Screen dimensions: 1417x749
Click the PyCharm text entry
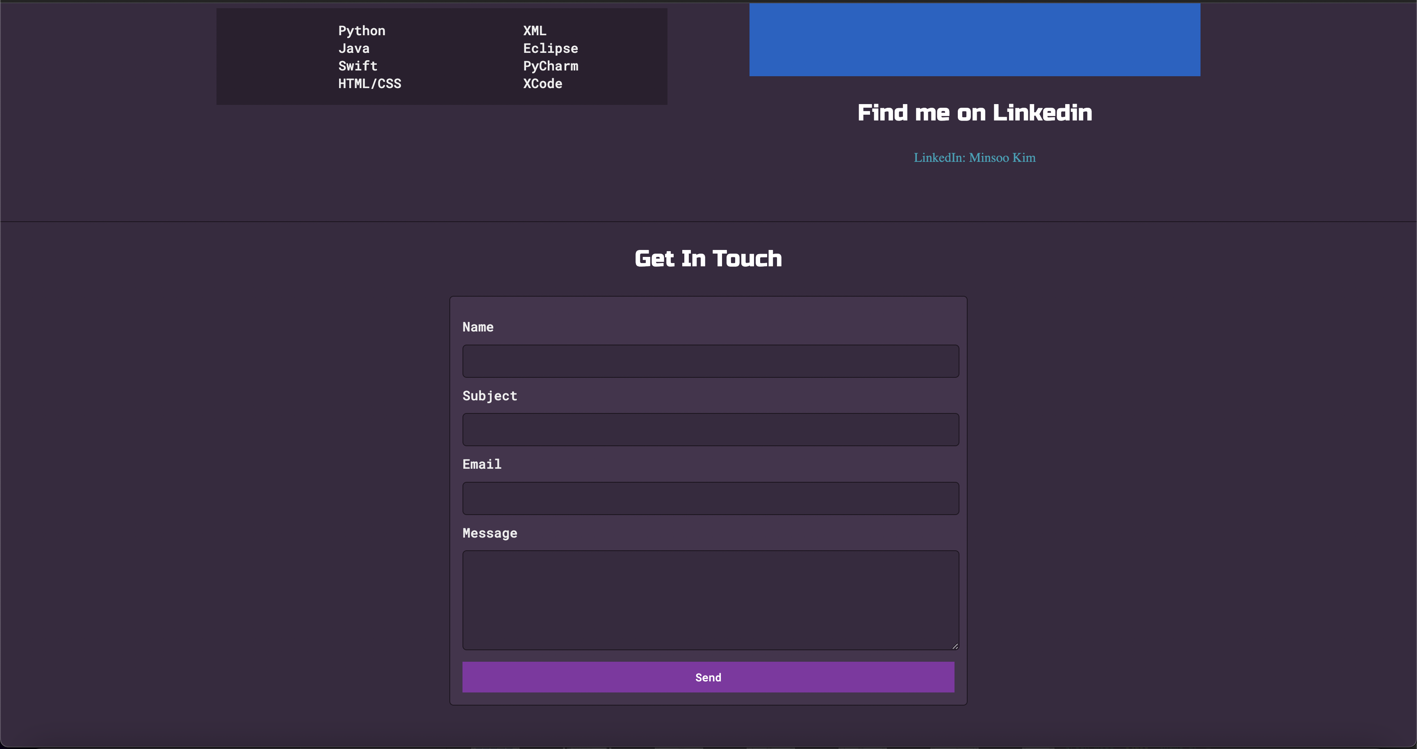550,66
